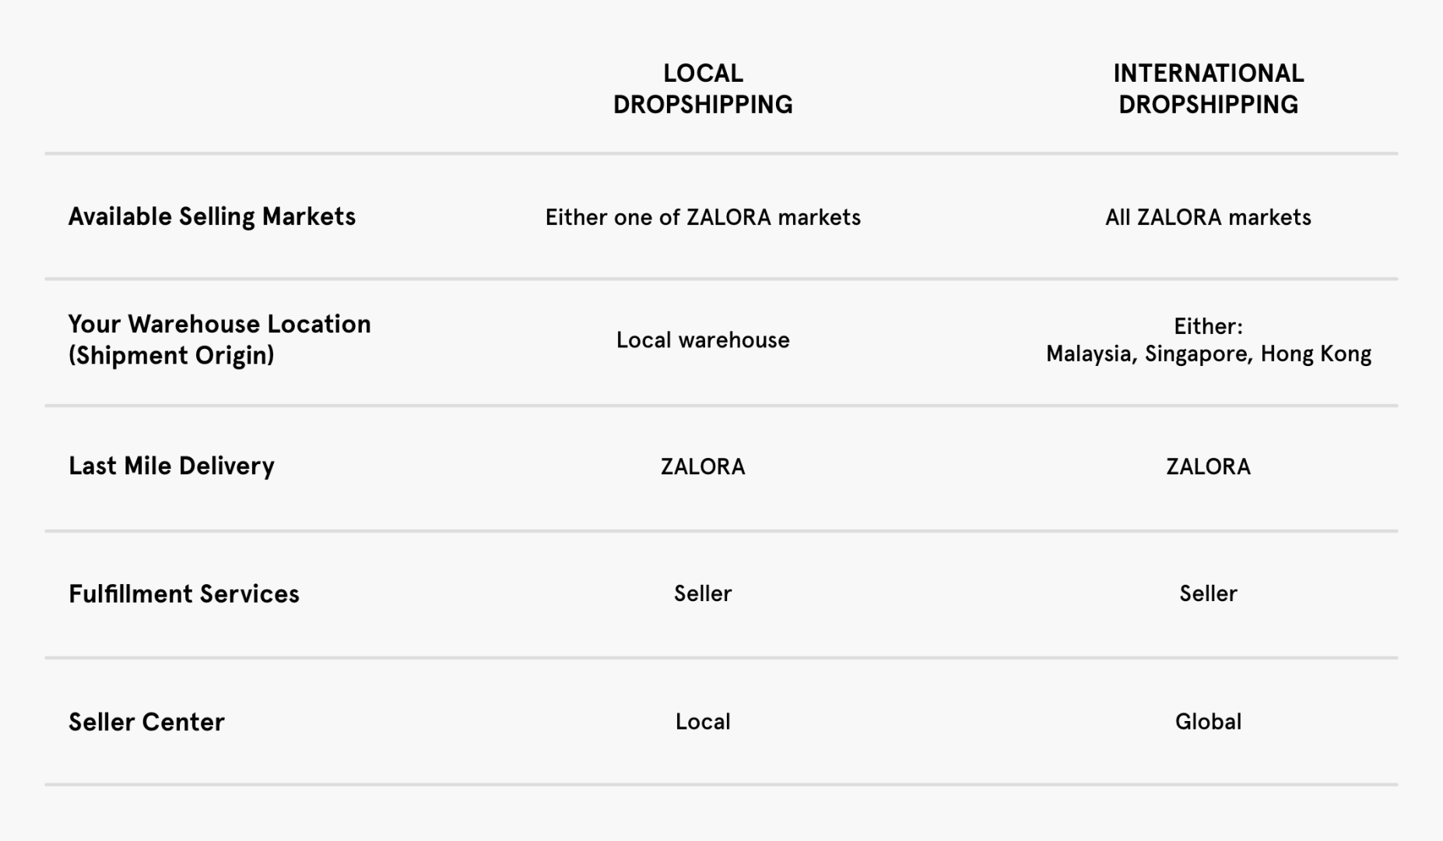Click the word DROPSHIPPING under LOCAL
The image size is (1443, 841).
(x=702, y=104)
